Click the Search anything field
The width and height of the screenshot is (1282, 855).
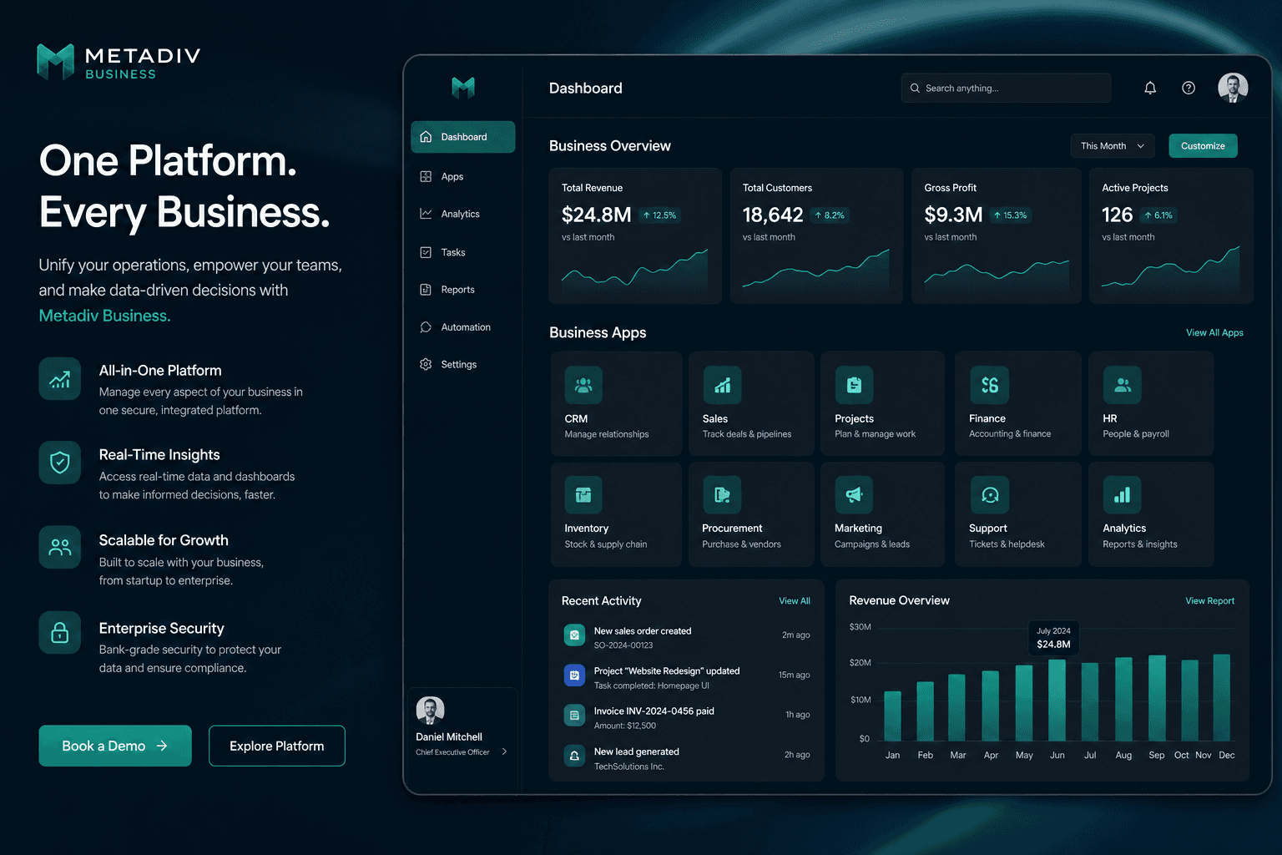[1006, 88]
